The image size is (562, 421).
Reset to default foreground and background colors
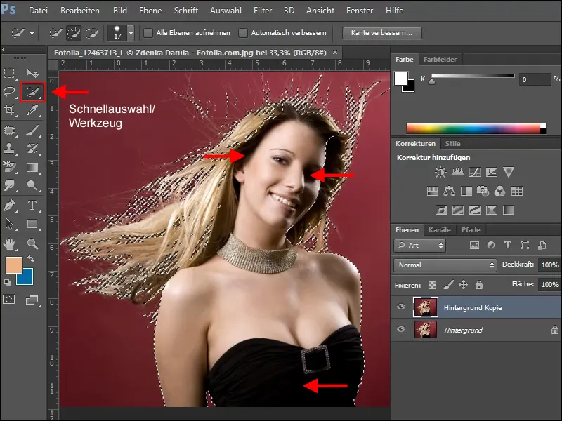click(8, 283)
